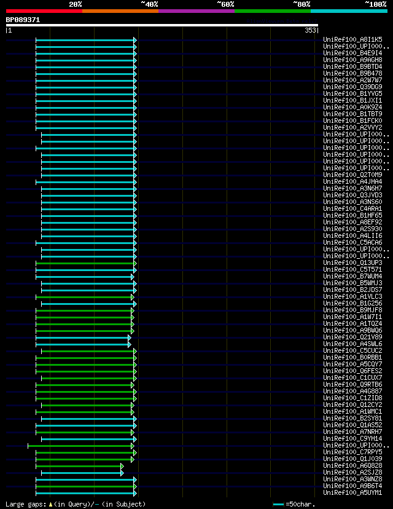Select the UniRef100_B1JXI1 label

(x=352, y=100)
